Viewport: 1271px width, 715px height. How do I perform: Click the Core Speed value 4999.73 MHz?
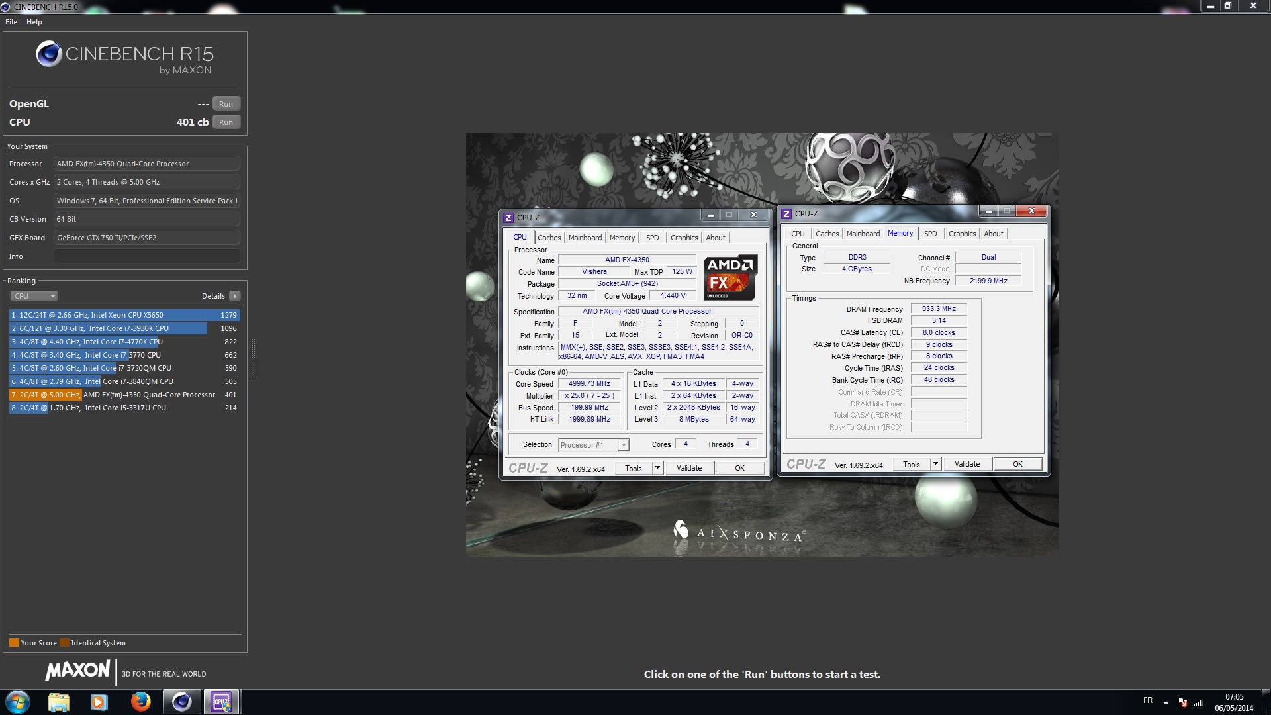click(589, 384)
